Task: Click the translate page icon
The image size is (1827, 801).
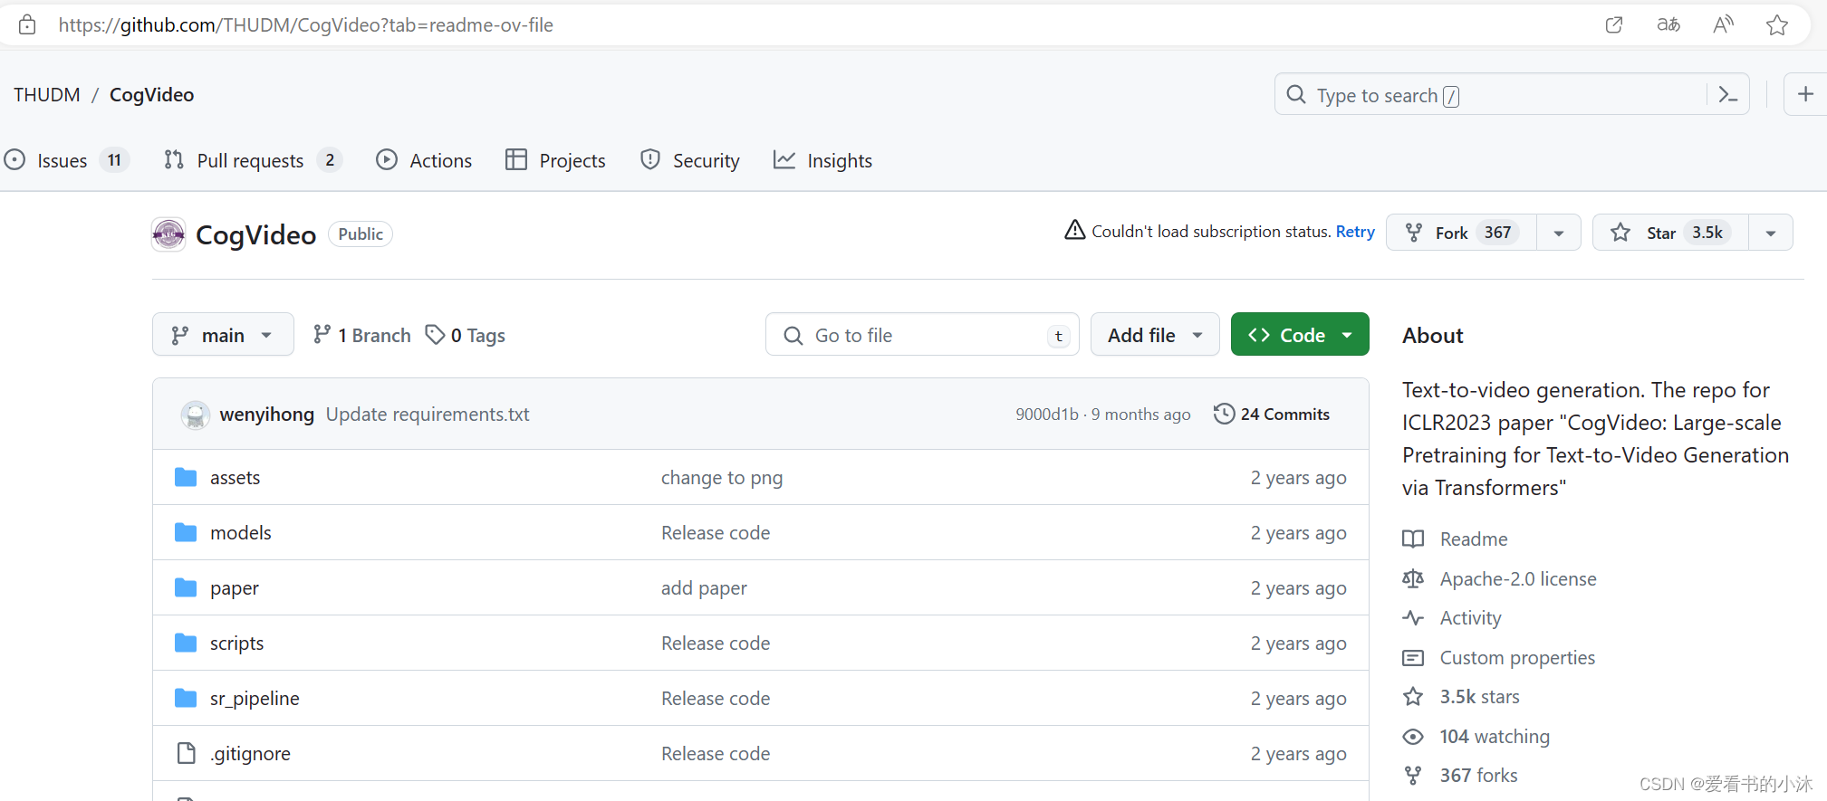Action: [1668, 25]
